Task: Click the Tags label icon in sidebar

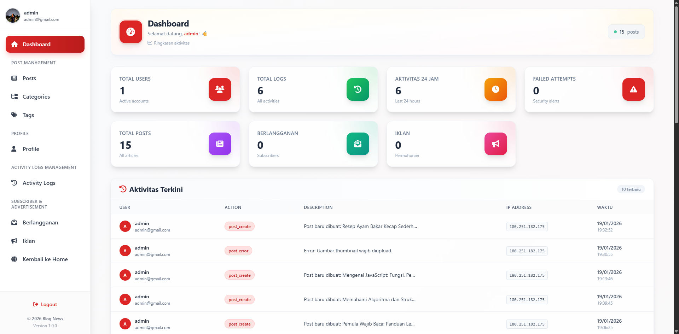Action: pyautogui.click(x=14, y=115)
